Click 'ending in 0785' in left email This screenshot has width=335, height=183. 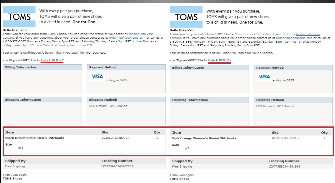(x=116, y=80)
